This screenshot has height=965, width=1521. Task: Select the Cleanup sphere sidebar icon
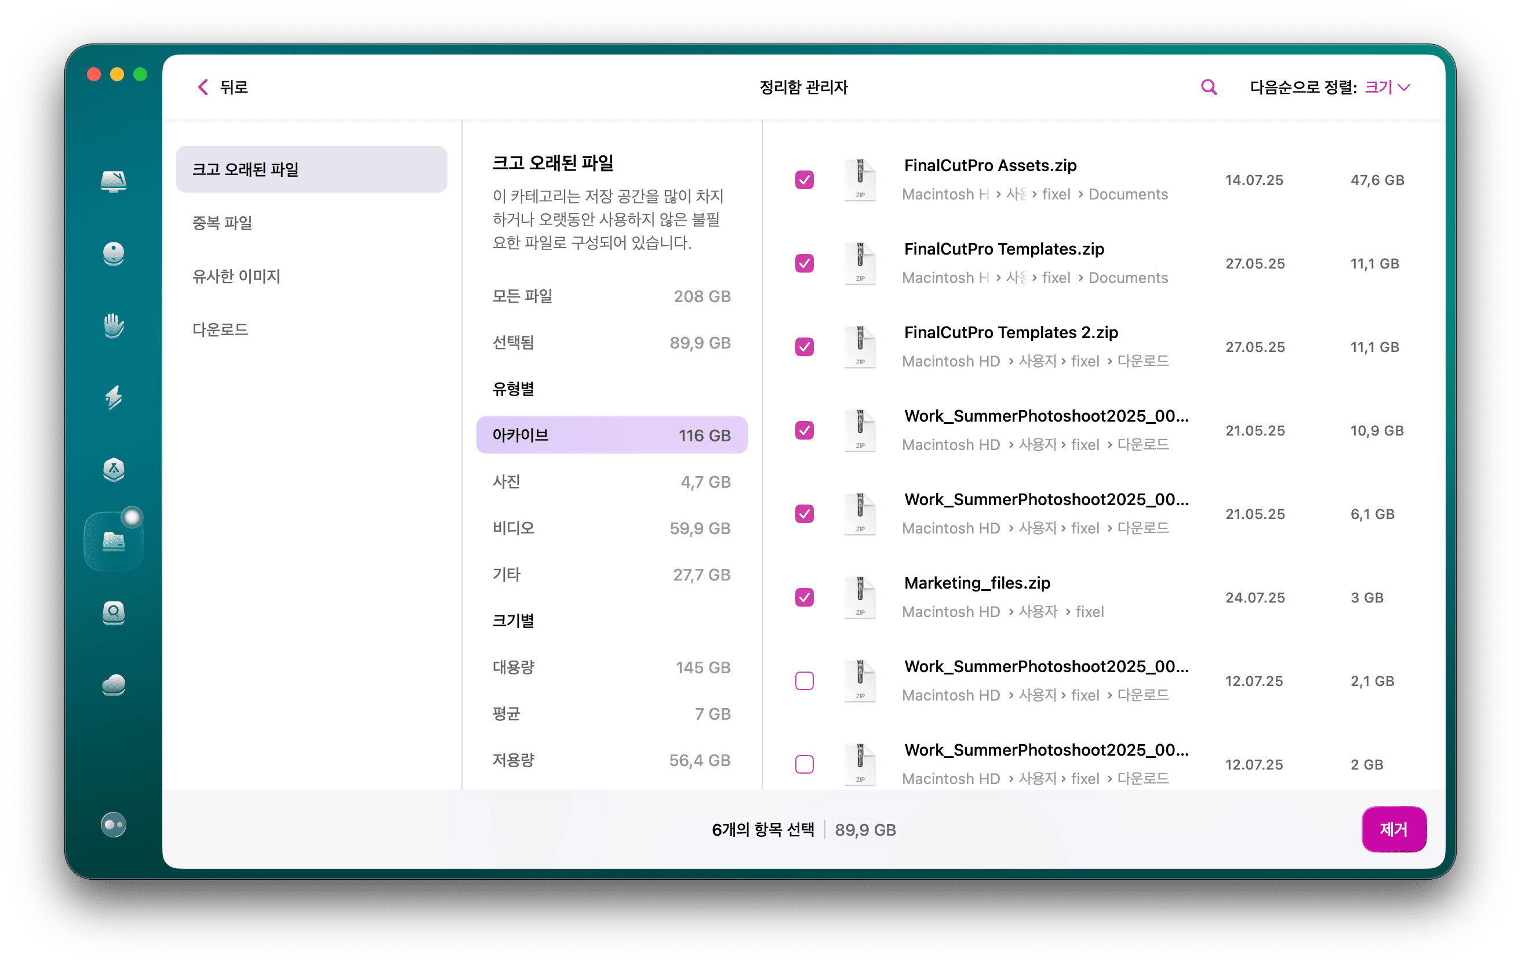click(x=114, y=253)
